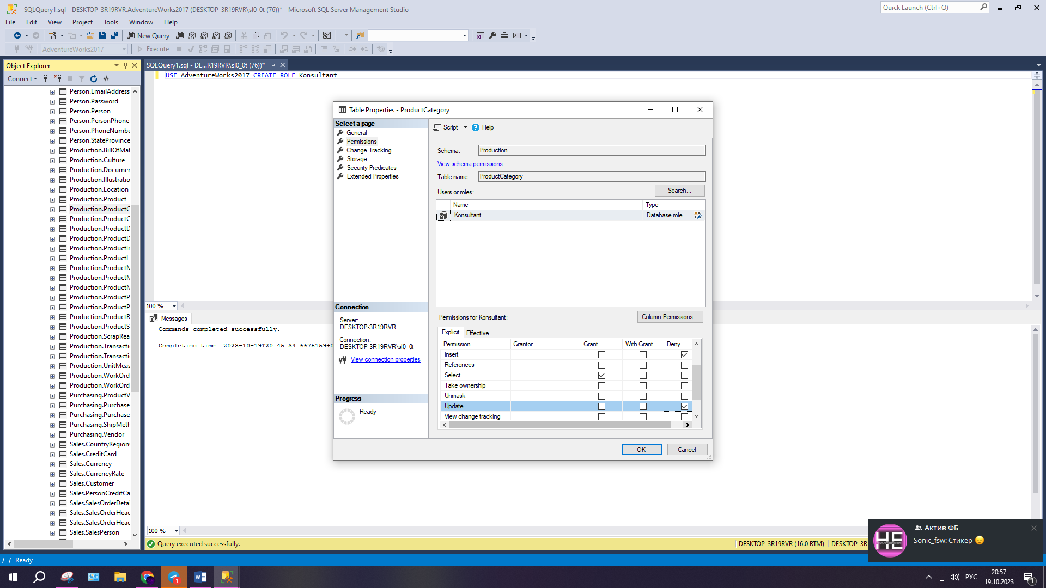Open Telegram from the taskbar
This screenshot has height=588, width=1046.
tap(174, 577)
